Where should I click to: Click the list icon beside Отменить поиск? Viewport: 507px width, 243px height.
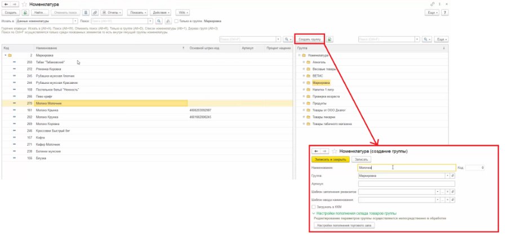(x=86, y=12)
